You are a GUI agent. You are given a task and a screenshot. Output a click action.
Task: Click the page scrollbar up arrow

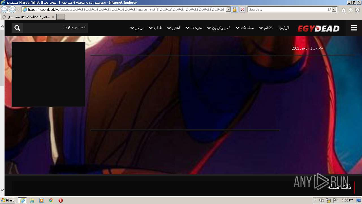[2, 27]
